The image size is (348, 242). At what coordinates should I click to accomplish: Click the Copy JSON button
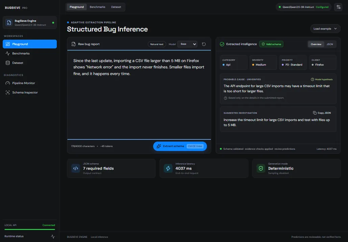(322, 113)
